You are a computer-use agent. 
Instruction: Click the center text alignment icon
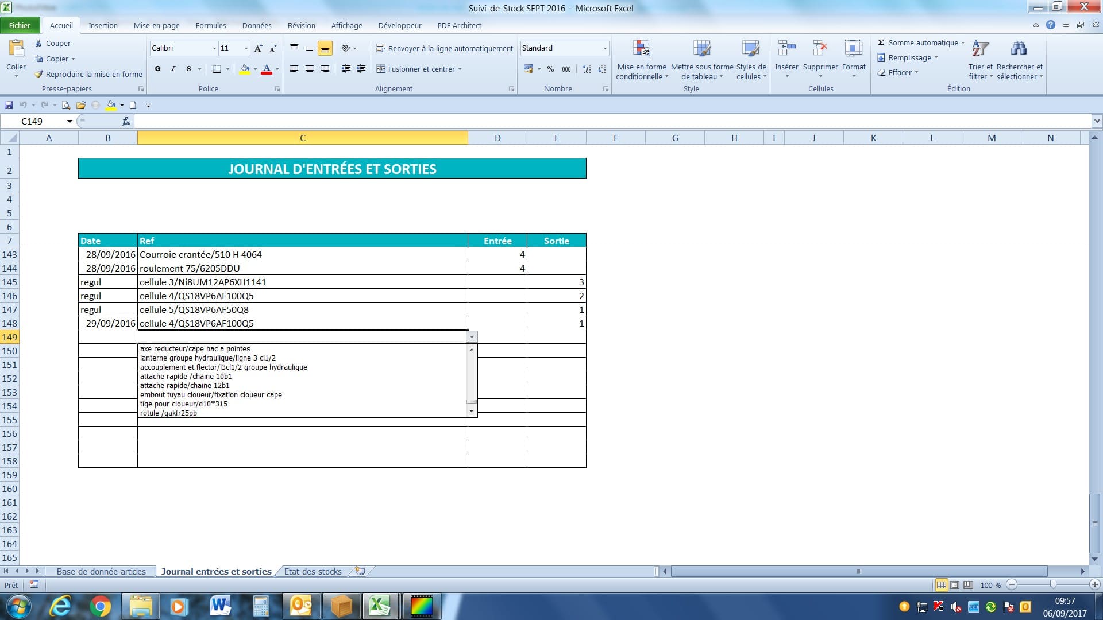[310, 69]
